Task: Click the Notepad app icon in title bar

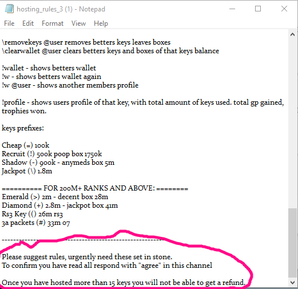Action: (x=9, y=9)
